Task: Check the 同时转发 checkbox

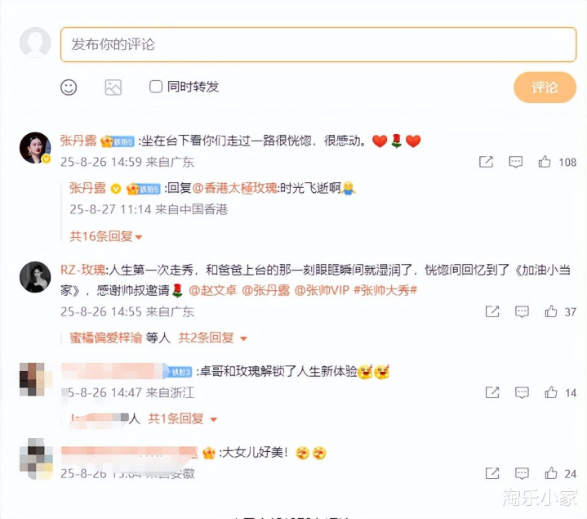Action: tap(156, 87)
